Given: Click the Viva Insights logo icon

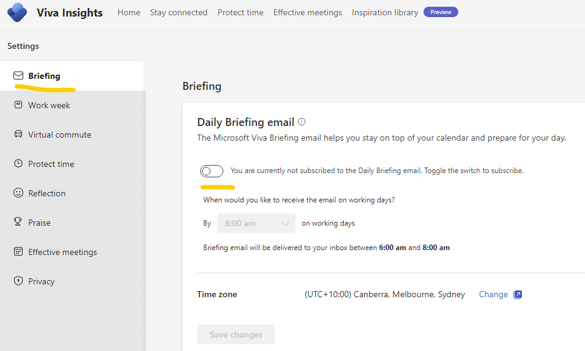Looking at the screenshot, I should pyautogui.click(x=17, y=12).
